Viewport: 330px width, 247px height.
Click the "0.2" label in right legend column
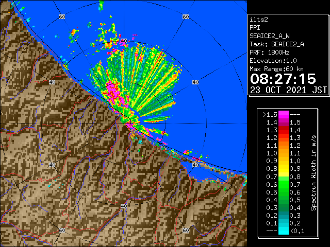pos(295,223)
